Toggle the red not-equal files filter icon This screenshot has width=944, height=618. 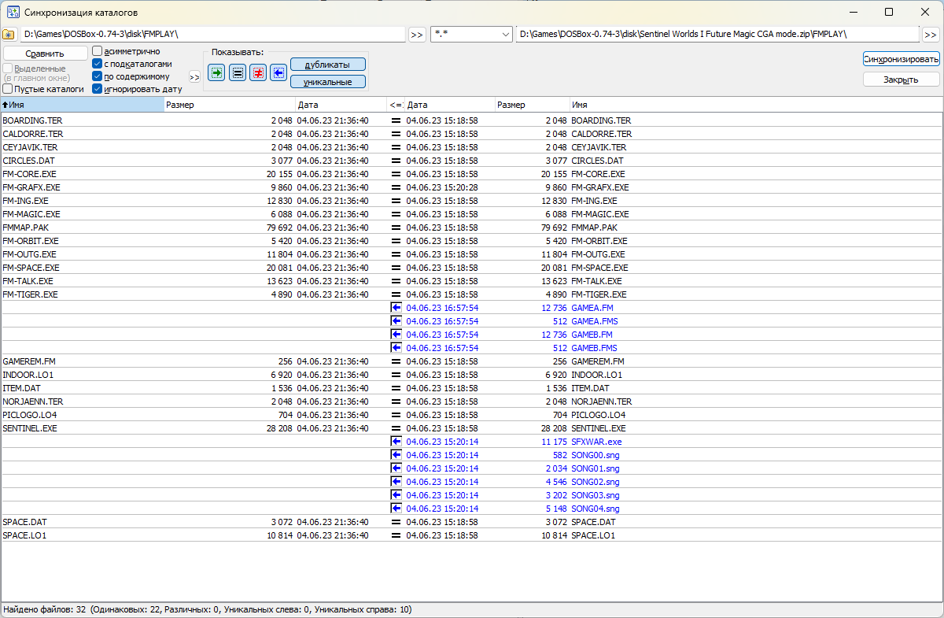click(257, 72)
